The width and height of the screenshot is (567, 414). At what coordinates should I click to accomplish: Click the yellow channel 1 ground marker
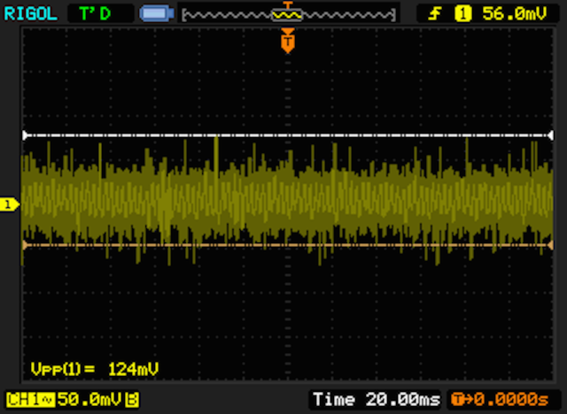pos(10,204)
